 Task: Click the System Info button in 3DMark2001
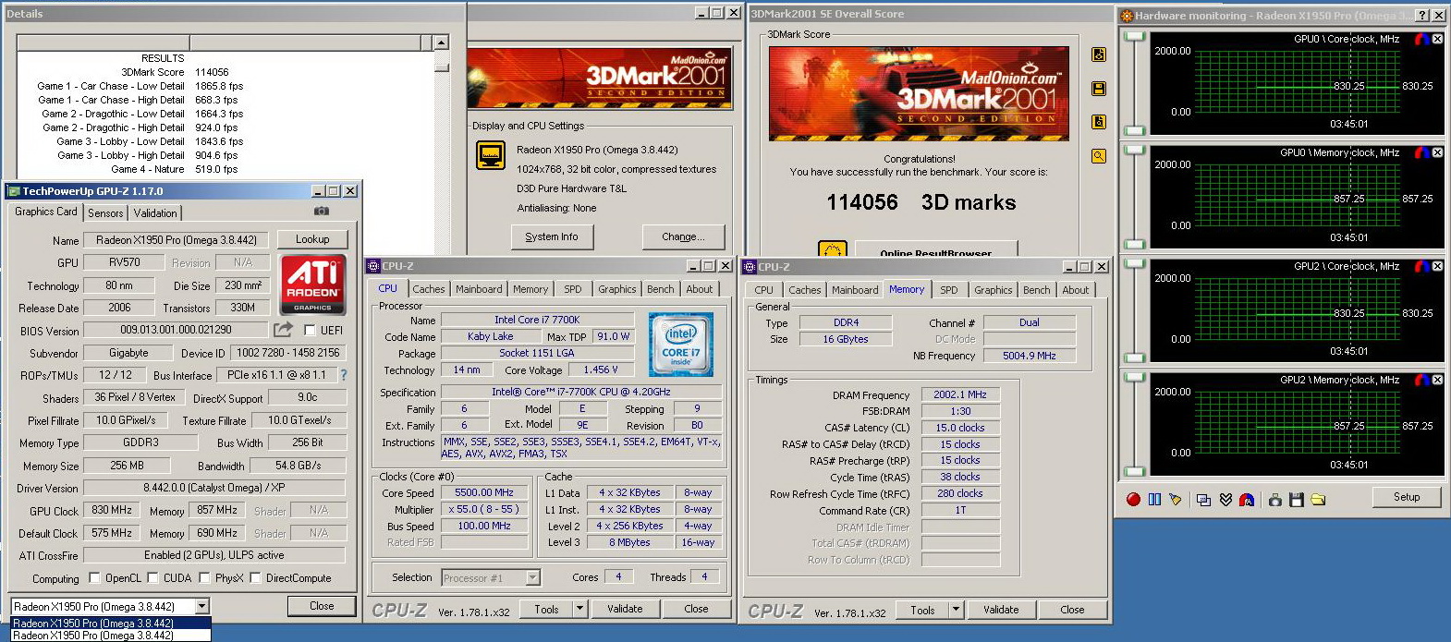tap(552, 236)
